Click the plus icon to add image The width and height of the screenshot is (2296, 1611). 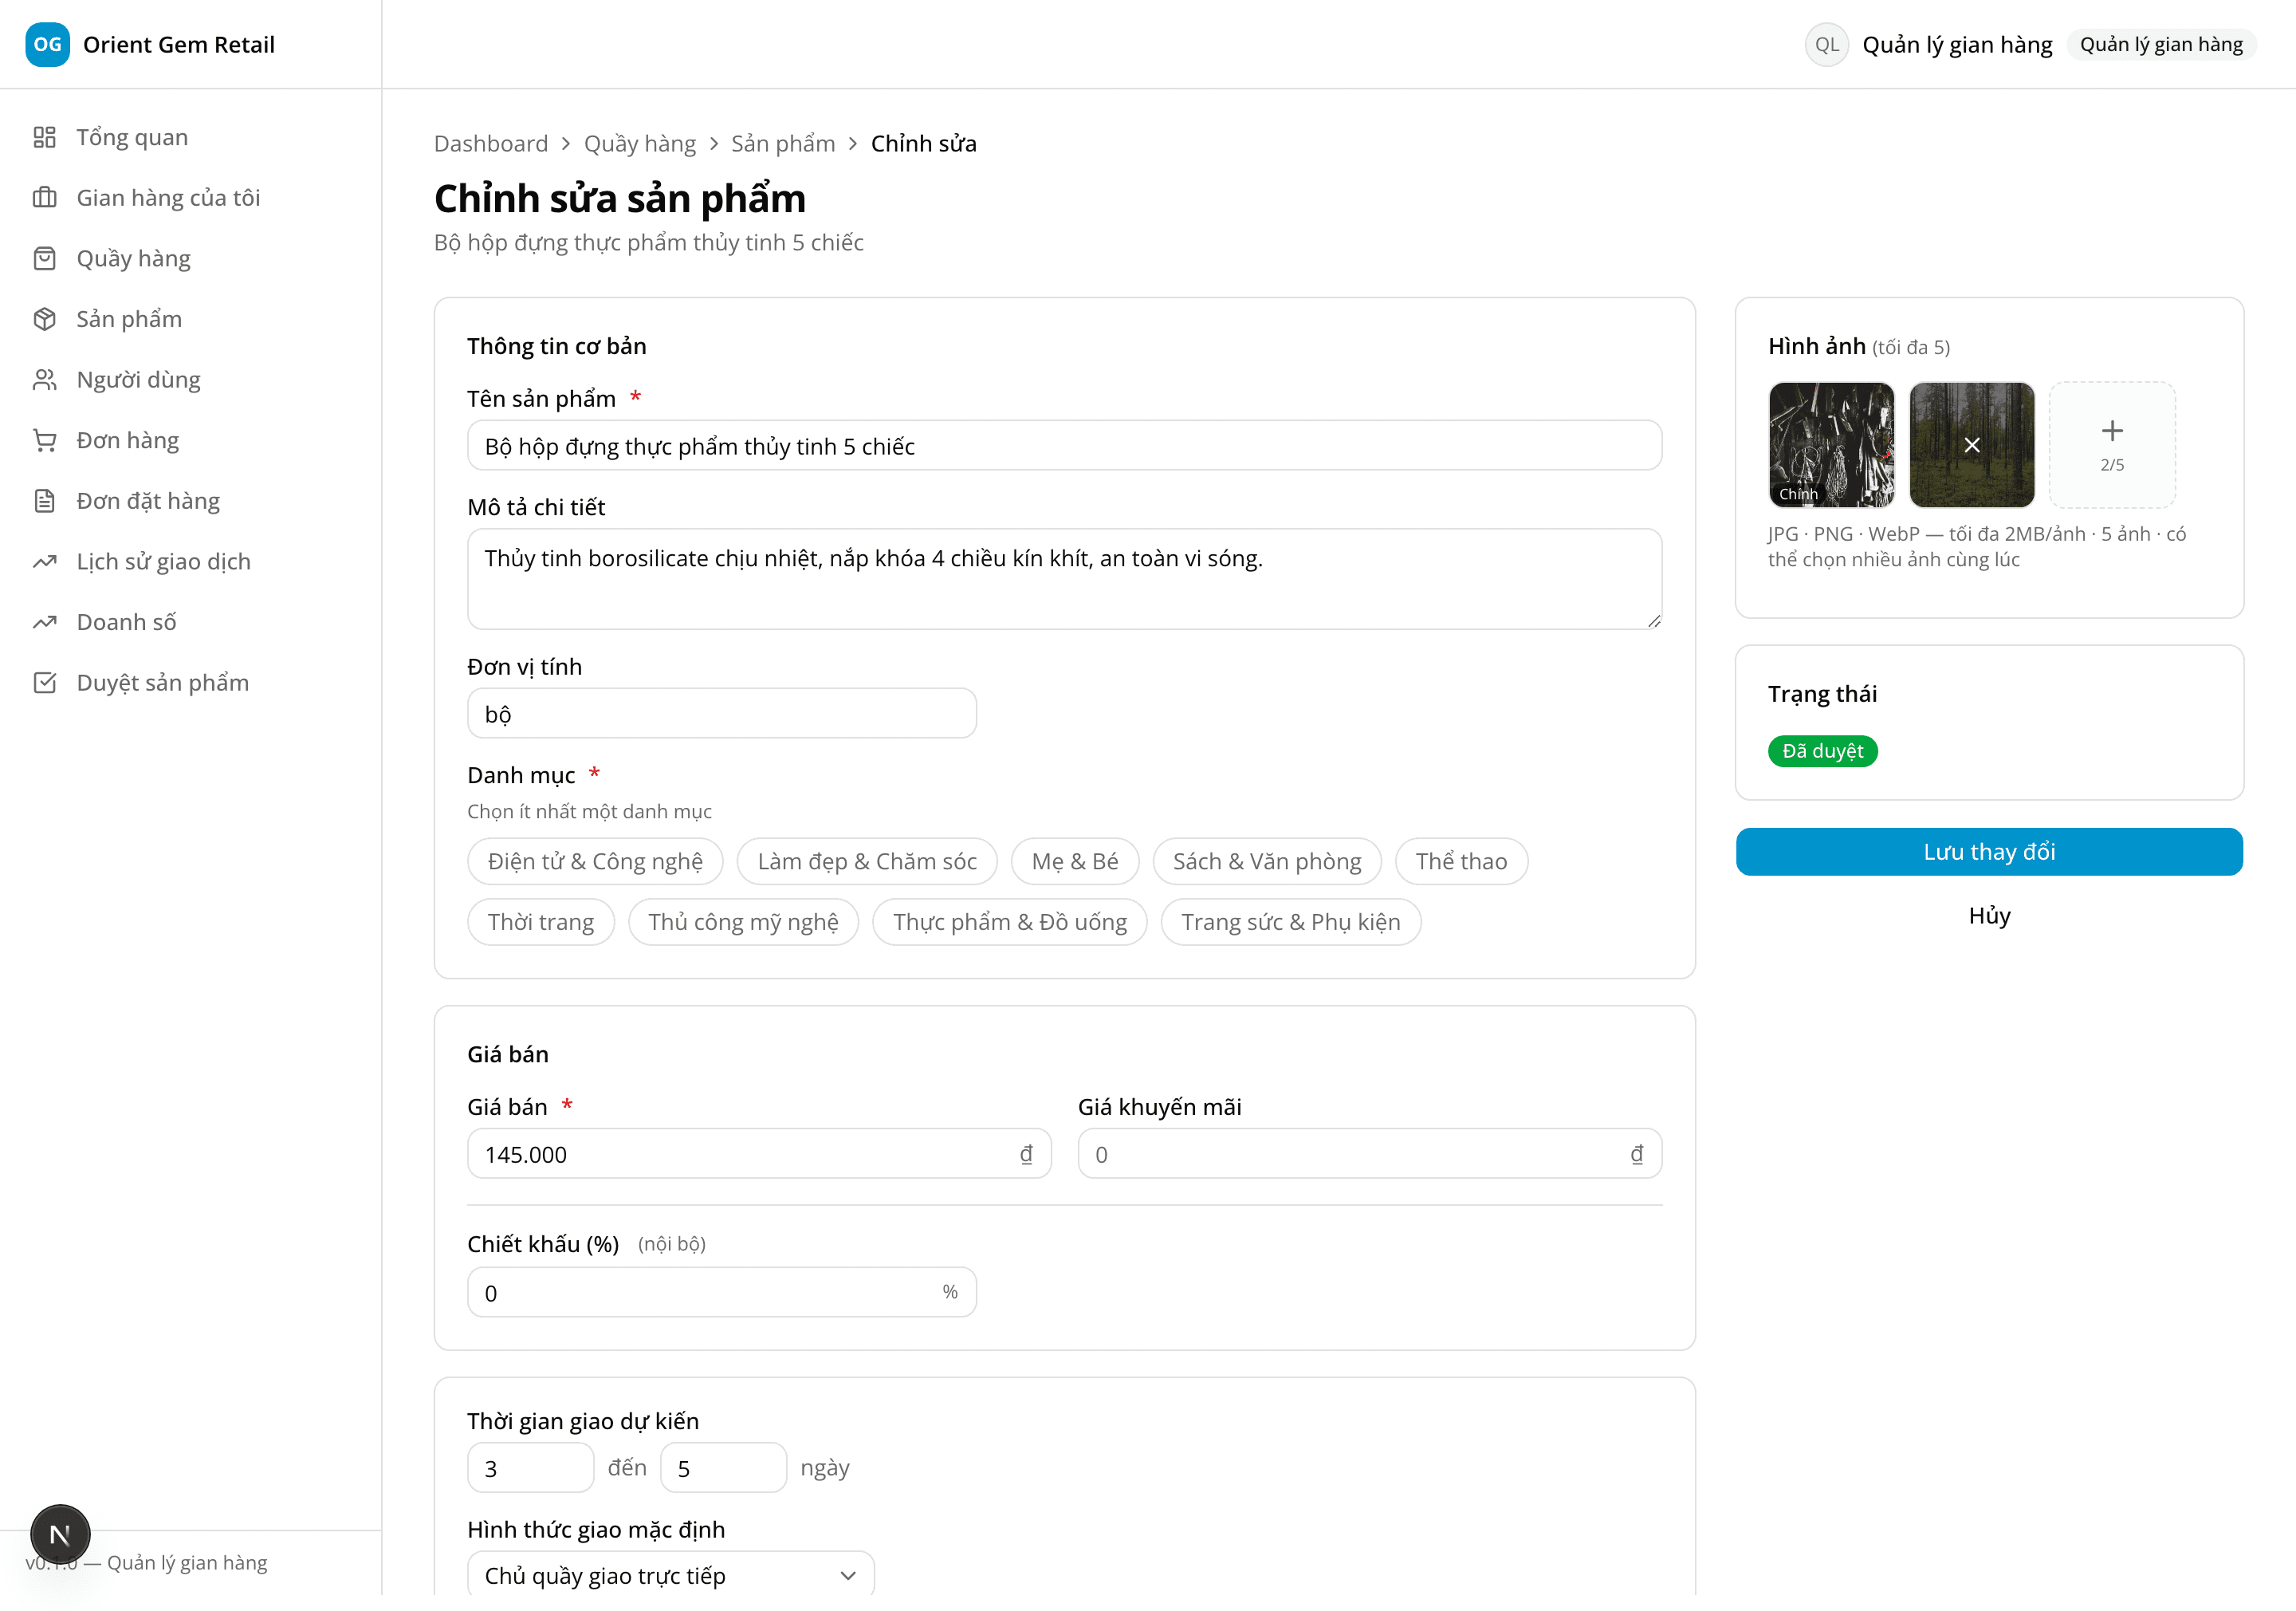pyautogui.click(x=2112, y=431)
